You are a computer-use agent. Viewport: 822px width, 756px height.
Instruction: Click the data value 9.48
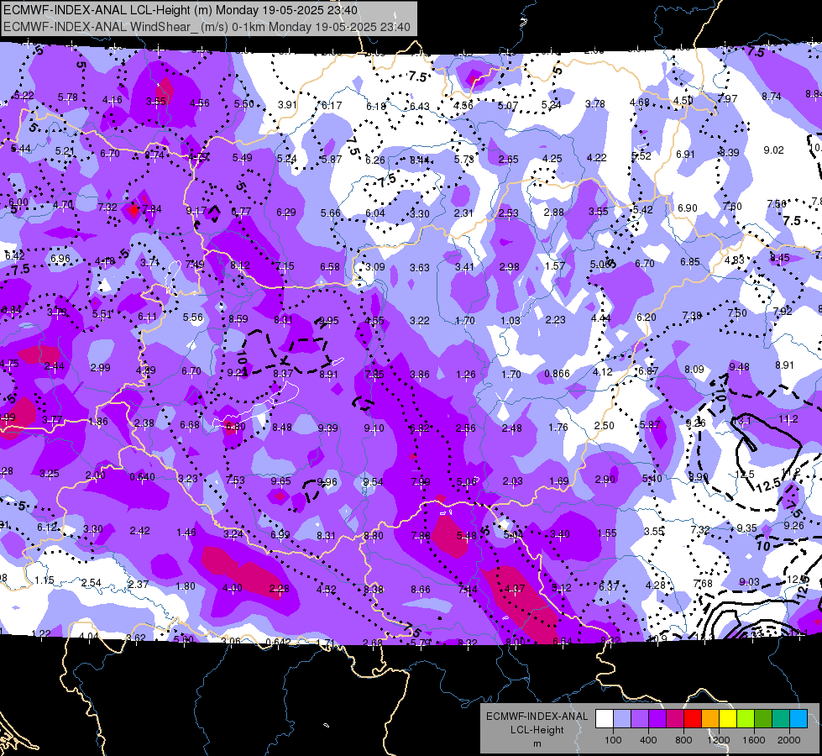pyautogui.click(x=739, y=367)
